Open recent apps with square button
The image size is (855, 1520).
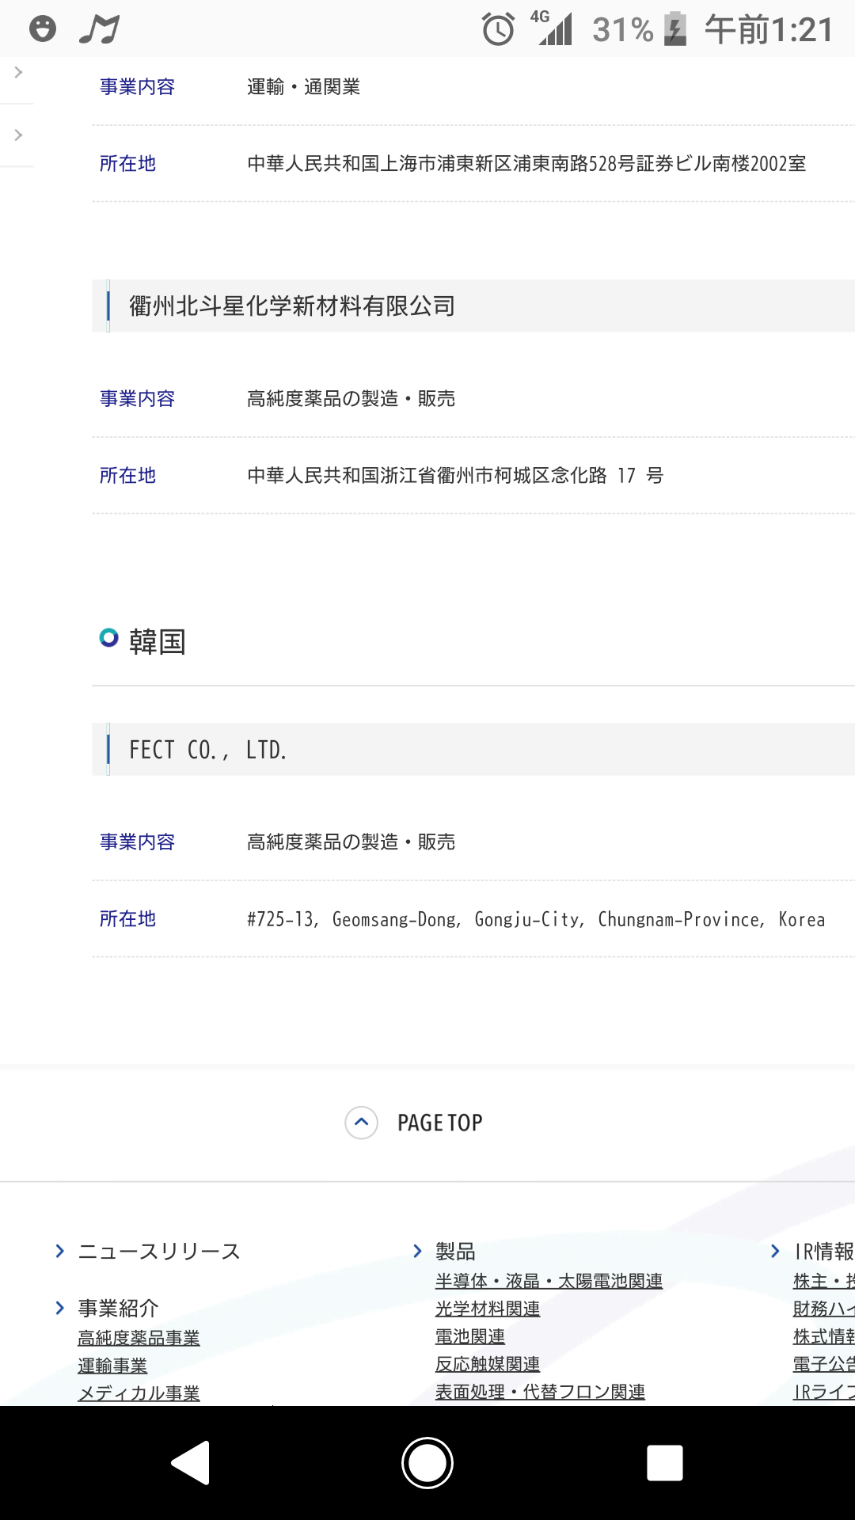(664, 1462)
